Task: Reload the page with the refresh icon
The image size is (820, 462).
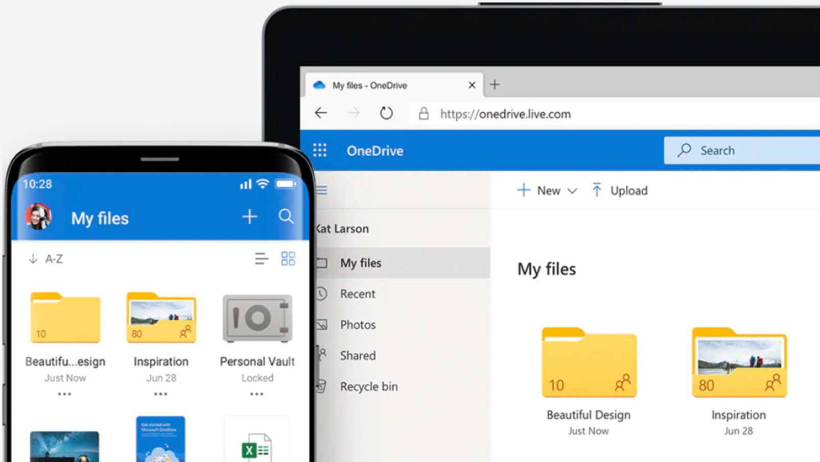Action: [386, 113]
